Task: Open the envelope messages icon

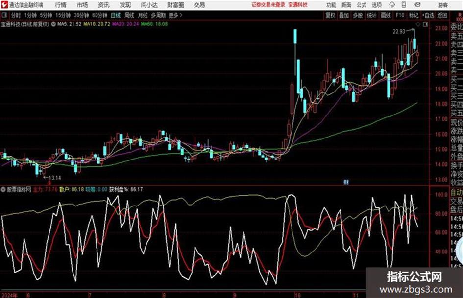Action: coord(417,5)
